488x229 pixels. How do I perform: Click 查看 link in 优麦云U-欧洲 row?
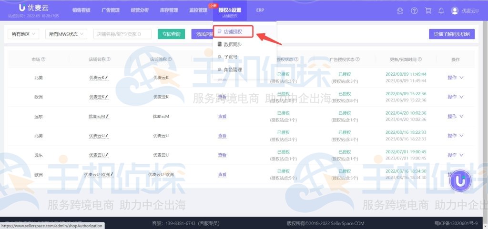[x=222, y=174]
